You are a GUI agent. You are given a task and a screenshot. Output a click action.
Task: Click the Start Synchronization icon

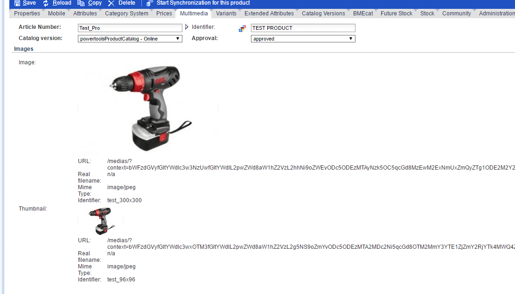click(x=150, y=3)
